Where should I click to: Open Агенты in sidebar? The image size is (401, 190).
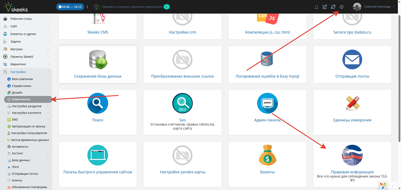[x=28, y=181]
